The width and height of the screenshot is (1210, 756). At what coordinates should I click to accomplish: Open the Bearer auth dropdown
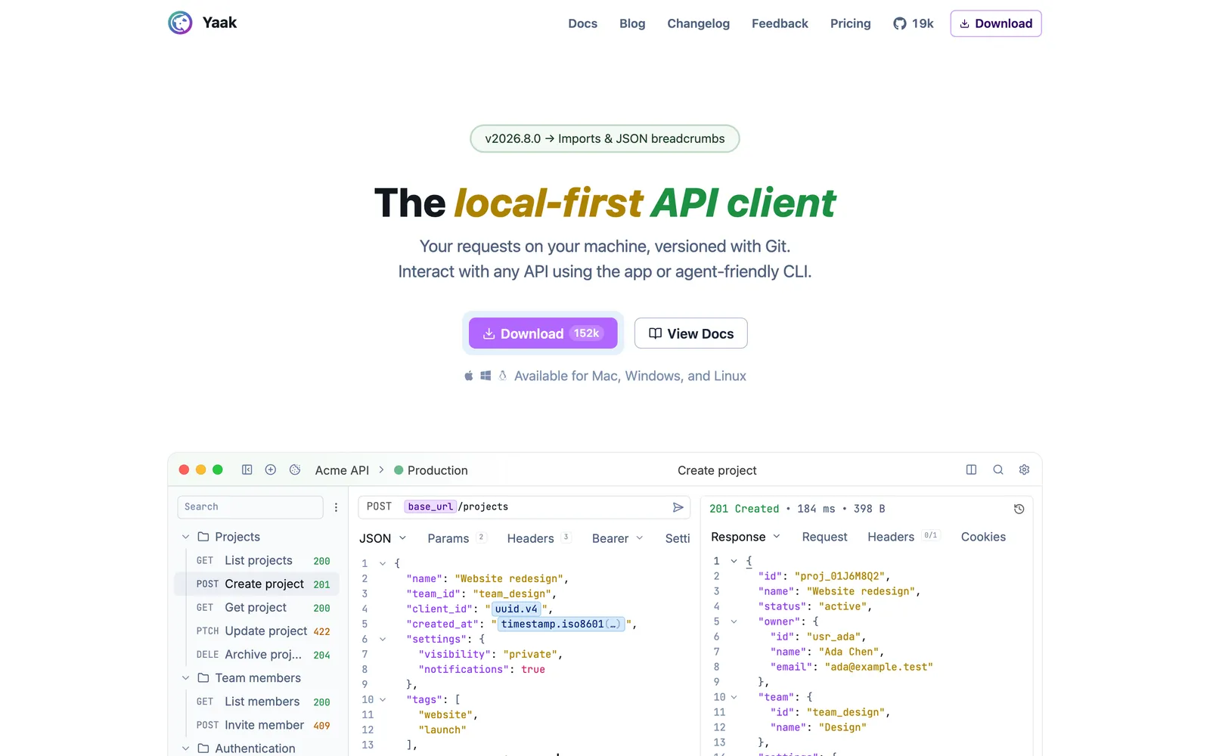tap(617, 538)
